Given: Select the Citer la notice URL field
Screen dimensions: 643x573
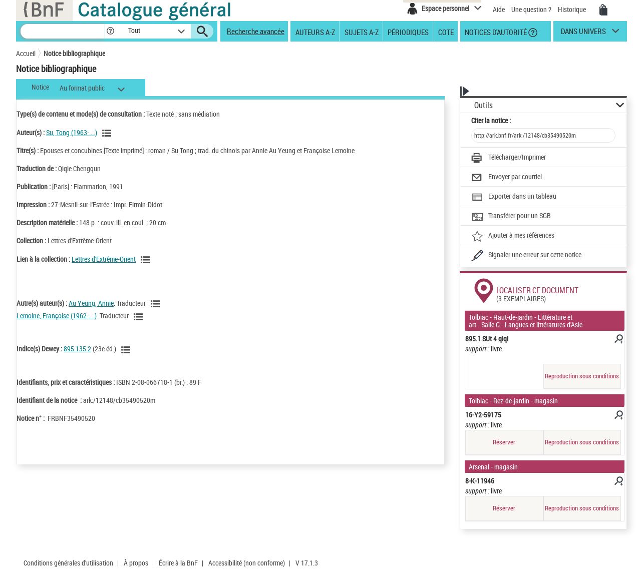Looking at the screenshot, I should tap(543, 136).
